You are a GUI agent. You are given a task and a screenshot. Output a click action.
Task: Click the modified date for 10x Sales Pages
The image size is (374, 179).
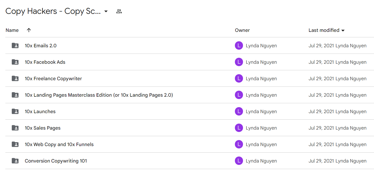click(x=321, y=128)
